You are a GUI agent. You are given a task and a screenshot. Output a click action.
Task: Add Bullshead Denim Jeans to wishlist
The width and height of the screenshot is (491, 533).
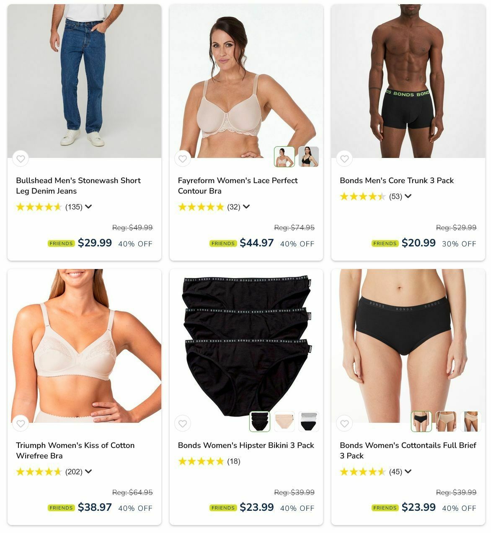click(x=21, y=159)
